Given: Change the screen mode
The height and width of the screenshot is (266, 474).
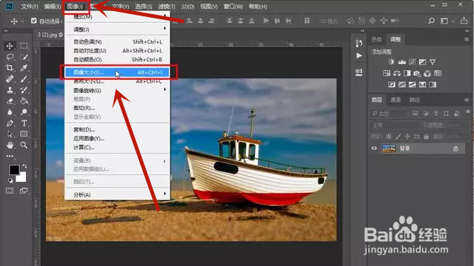Looking at the screenshot, I should click(24, 191).
